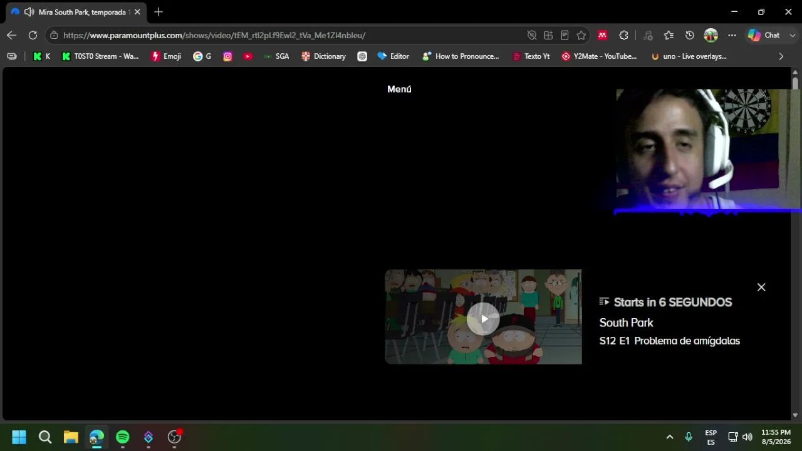Mute the tab audio speaker icon
The height and width of the screenshot is (451, 802).
pos(29,12)
